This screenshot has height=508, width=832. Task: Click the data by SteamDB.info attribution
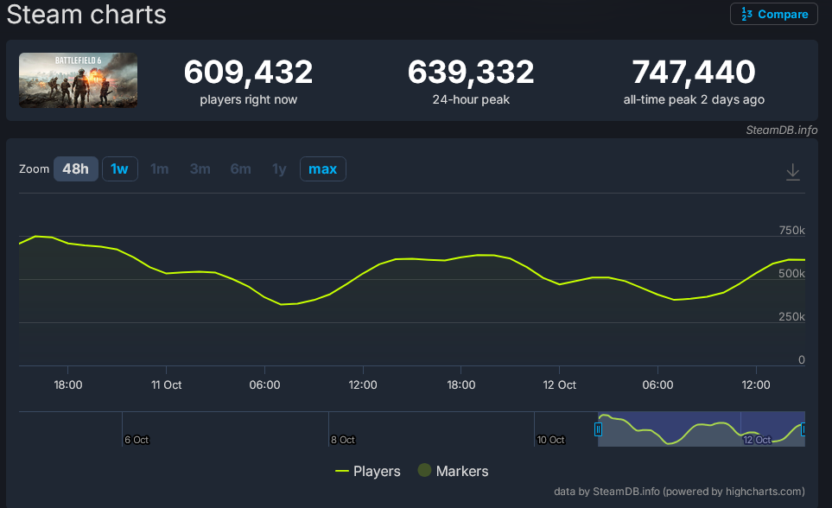(679, 492)
